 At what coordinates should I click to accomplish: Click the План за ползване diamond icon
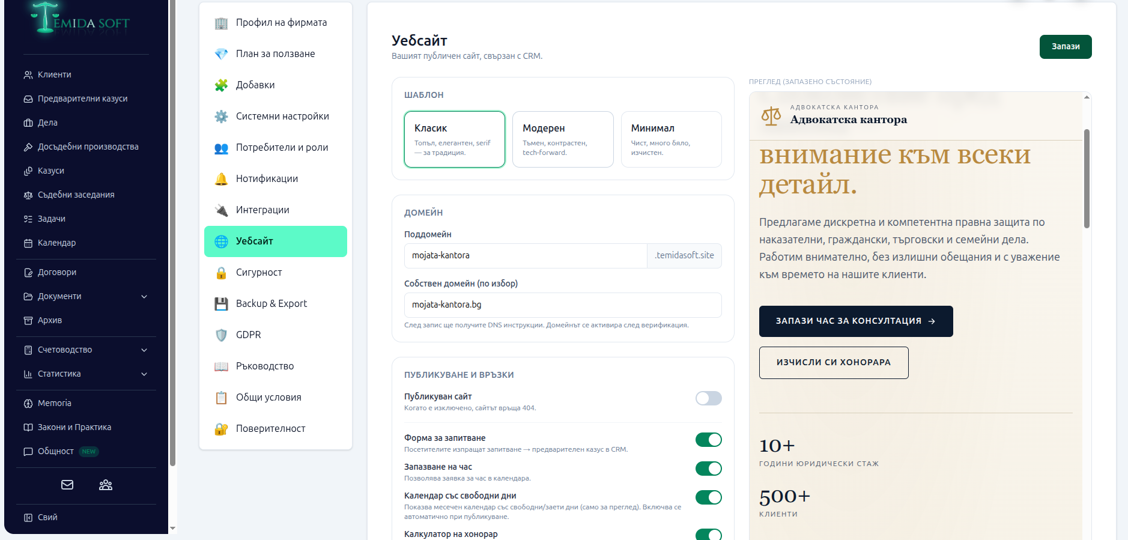click(x=221, y=54)
